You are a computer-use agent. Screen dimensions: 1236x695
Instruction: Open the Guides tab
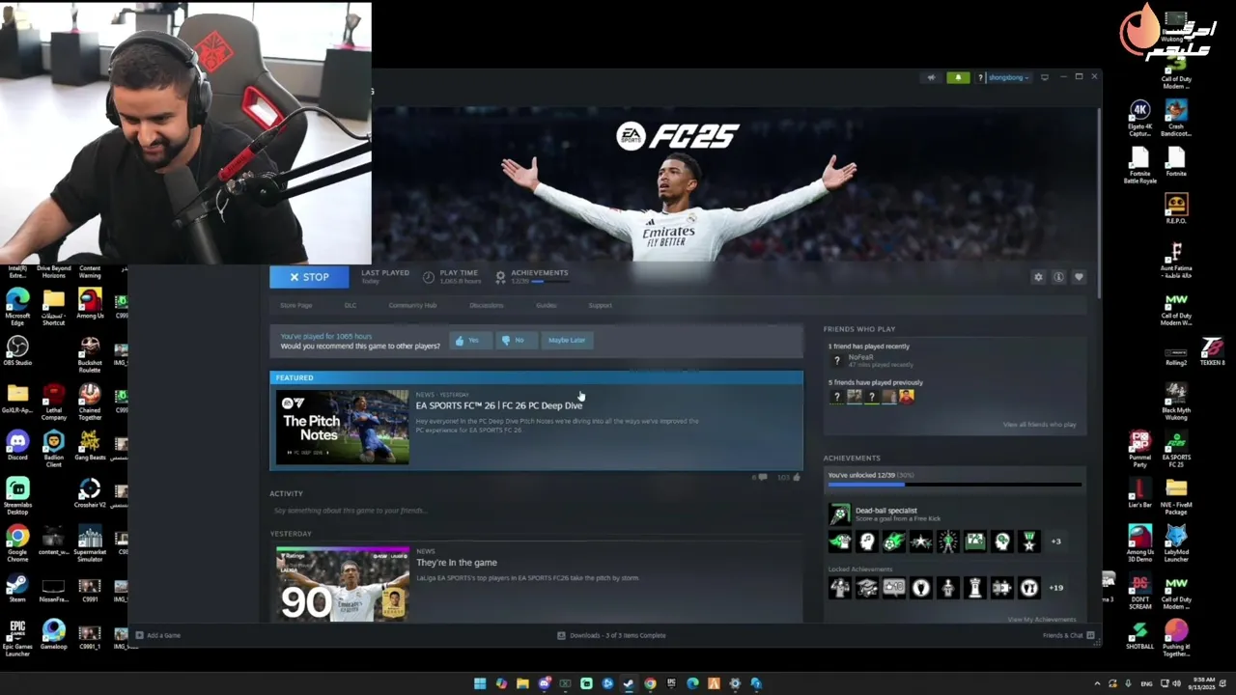(x=546, y=305)
